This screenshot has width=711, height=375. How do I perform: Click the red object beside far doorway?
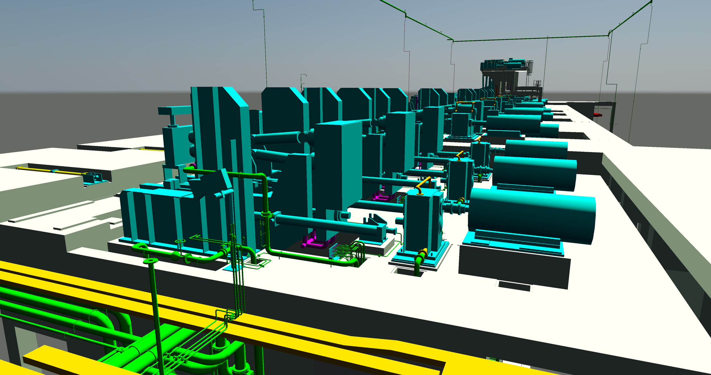[598, 115]
